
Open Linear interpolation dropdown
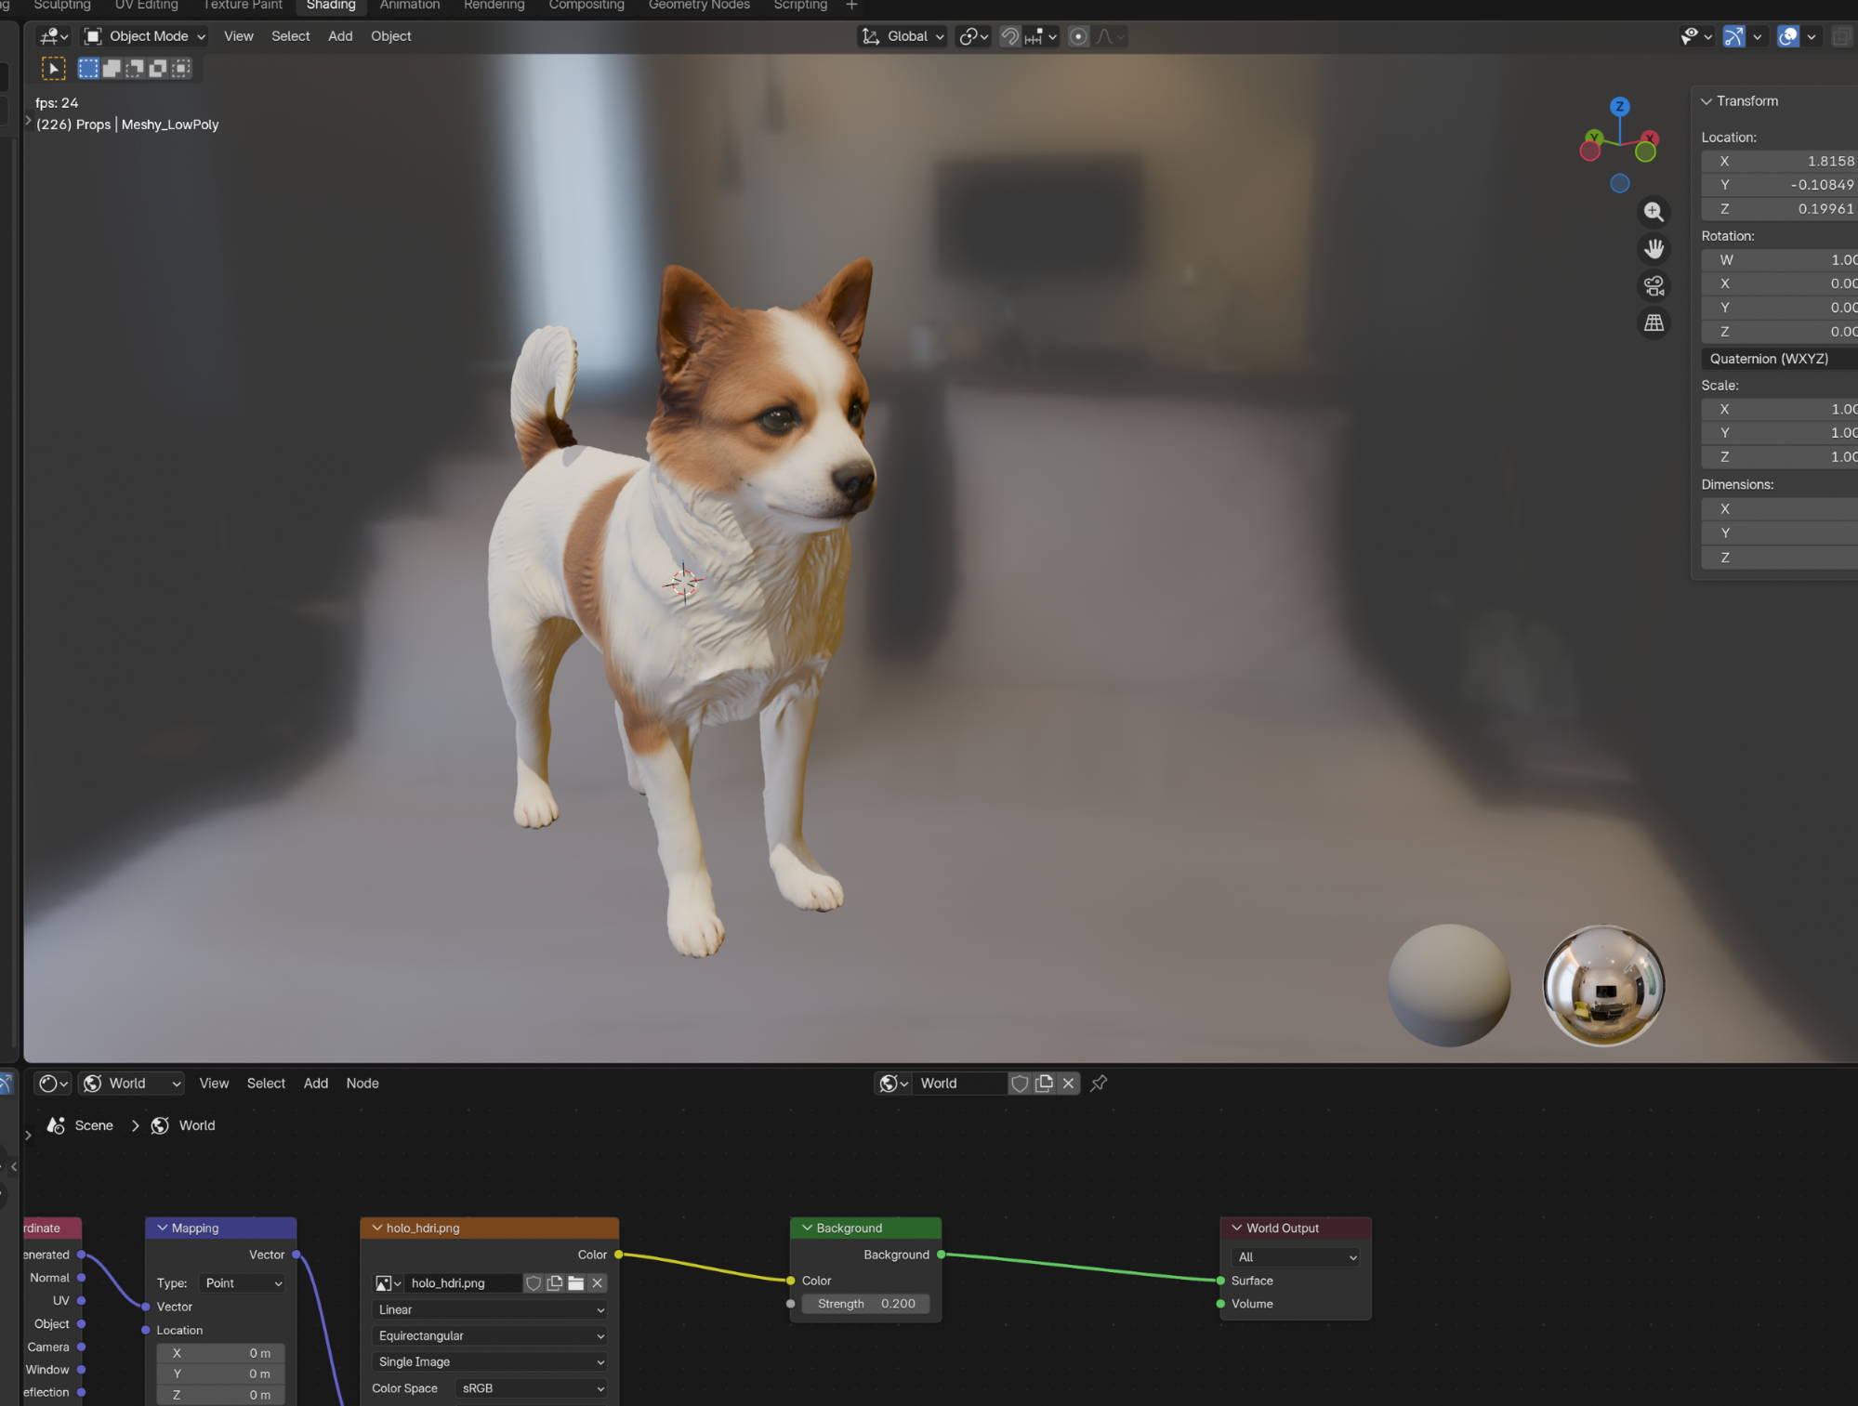pos(490,1309)
